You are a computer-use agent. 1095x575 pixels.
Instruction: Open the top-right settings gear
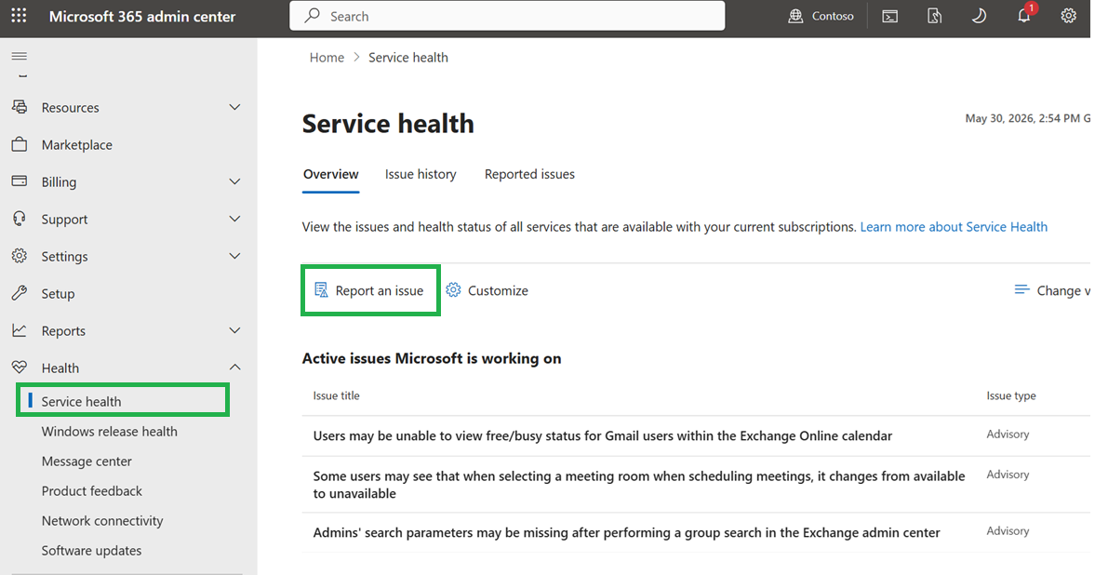click(1068, 16)
